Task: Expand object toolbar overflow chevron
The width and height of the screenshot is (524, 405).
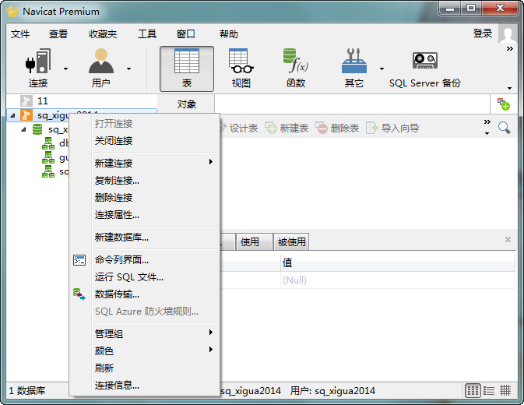Action: coord(487,121)
